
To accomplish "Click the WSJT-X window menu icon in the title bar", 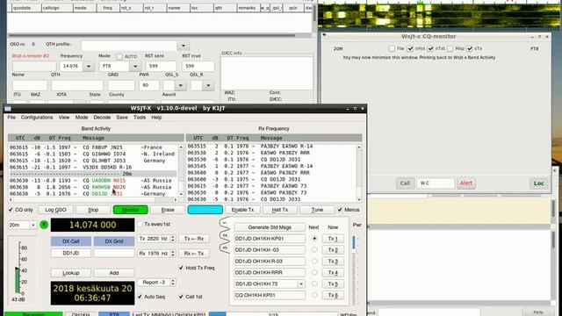I will pyautogui.click(x=8, y=109).
